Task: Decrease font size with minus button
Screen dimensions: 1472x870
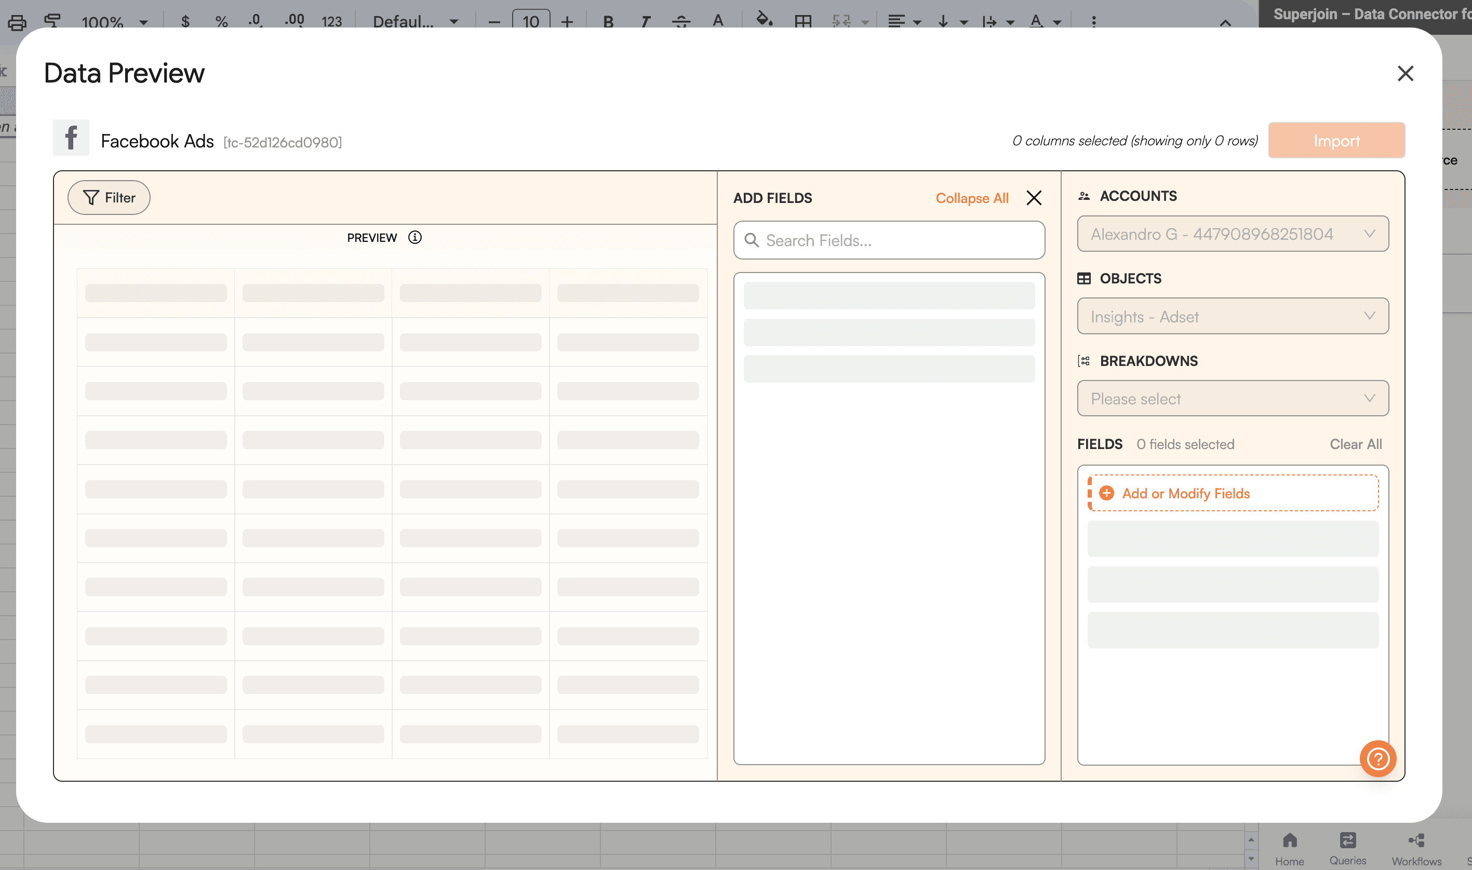Action: point(494,22)
